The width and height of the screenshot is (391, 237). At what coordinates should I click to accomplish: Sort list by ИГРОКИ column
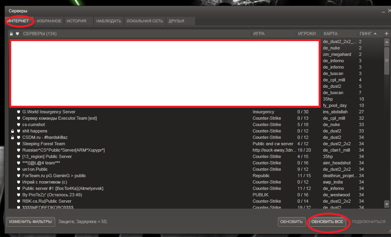309,34
